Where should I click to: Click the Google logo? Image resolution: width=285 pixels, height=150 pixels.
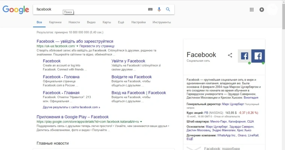(x=16, y=10)
